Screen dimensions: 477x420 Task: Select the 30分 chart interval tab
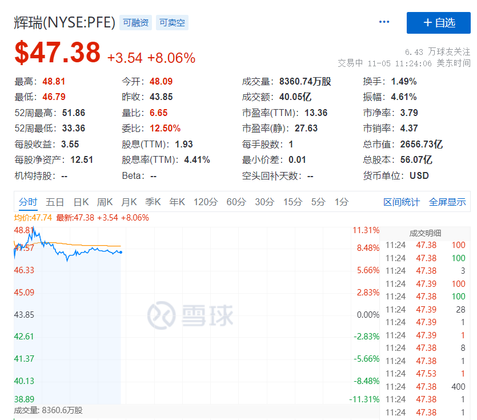(264, 202)
